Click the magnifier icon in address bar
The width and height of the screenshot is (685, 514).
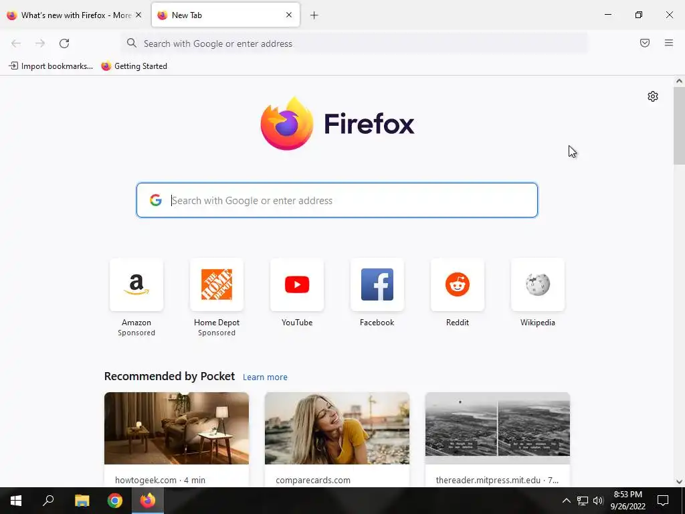(132, 43)
